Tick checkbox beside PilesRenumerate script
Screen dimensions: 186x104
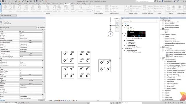coord(128,52)
